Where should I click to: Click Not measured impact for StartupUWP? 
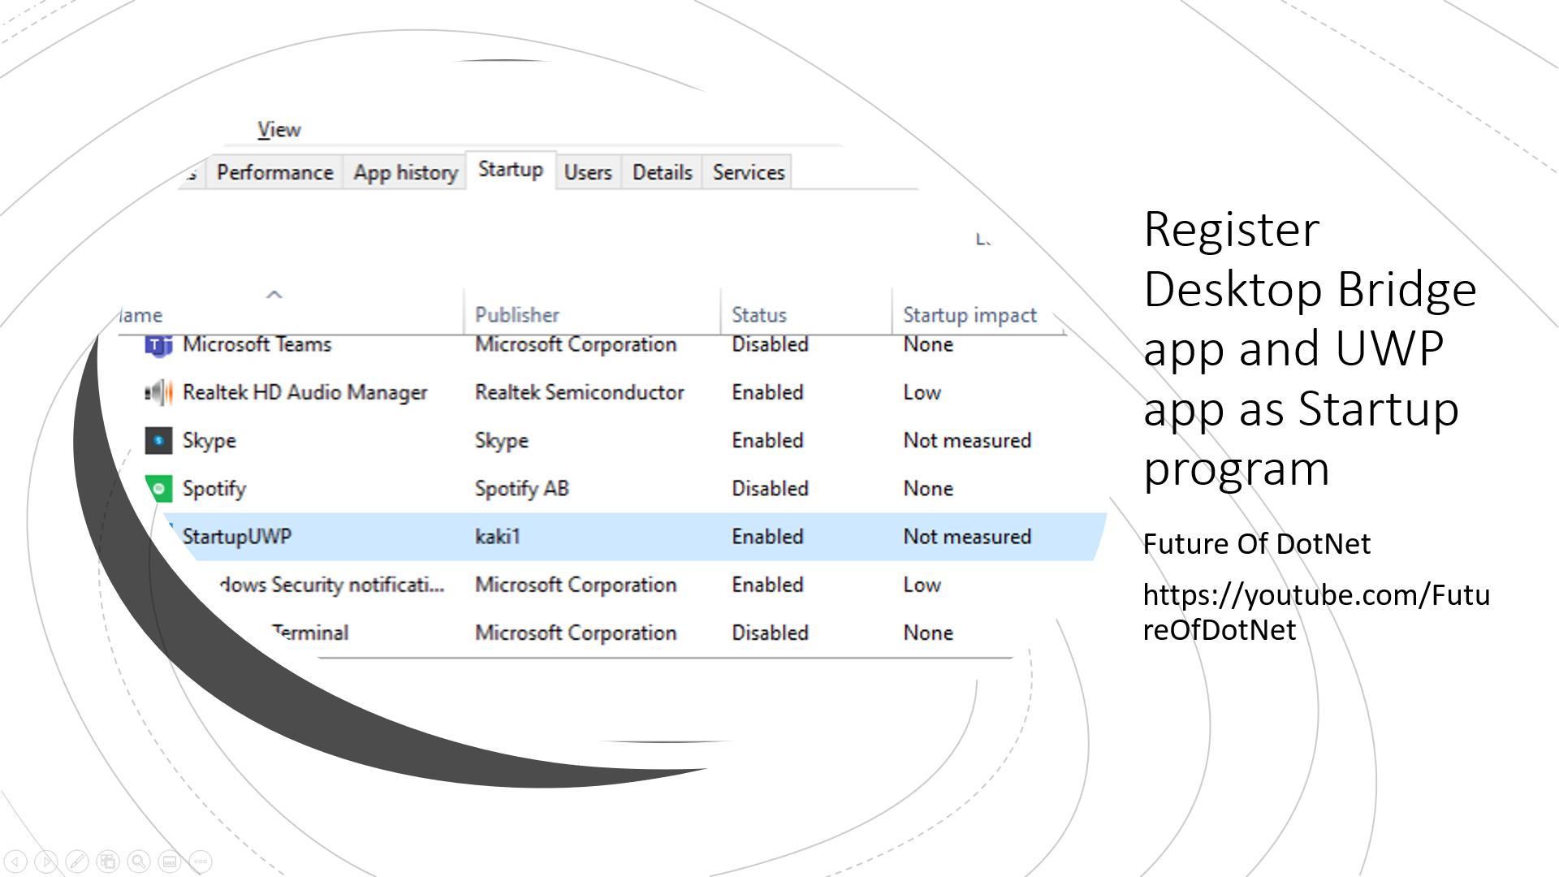coord(967,537)
